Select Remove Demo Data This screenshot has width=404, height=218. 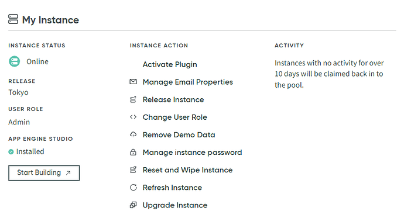pyautogui.click(x=179, y=134)
